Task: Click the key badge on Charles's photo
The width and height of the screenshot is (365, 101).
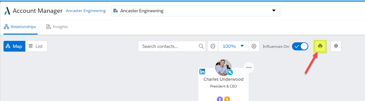Action: point(230,72)
